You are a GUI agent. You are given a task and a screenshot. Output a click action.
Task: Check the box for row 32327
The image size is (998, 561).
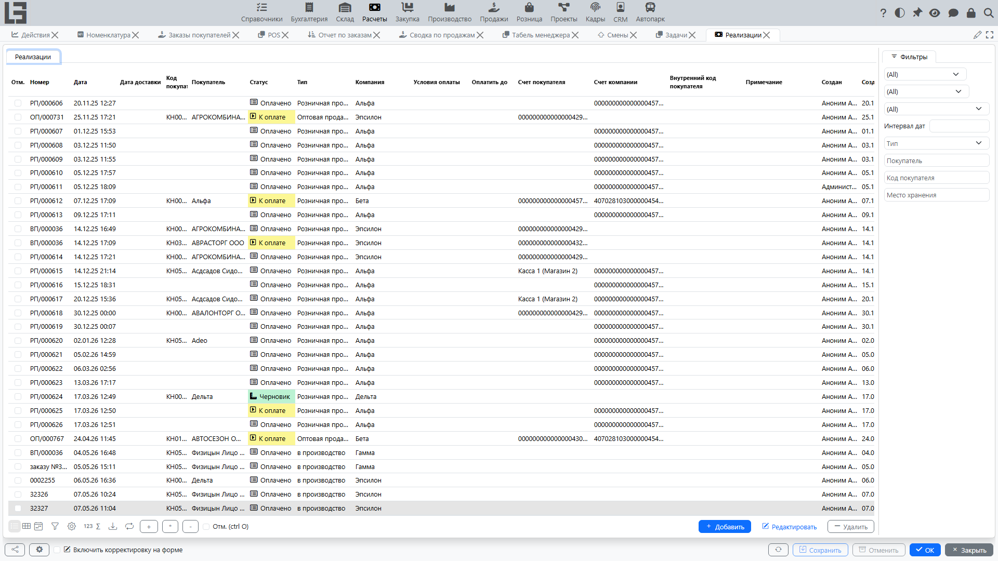click(18, 509)
